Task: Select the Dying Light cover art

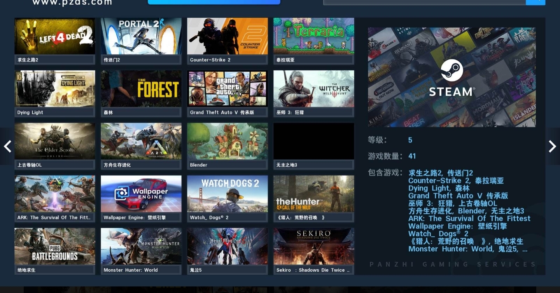Action: click(x=55, y=89)
